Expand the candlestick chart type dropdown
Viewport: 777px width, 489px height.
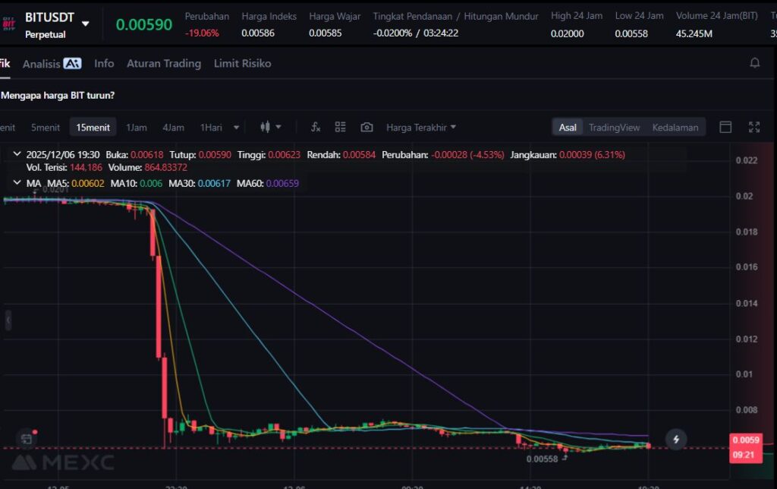(x=270, y=128)
